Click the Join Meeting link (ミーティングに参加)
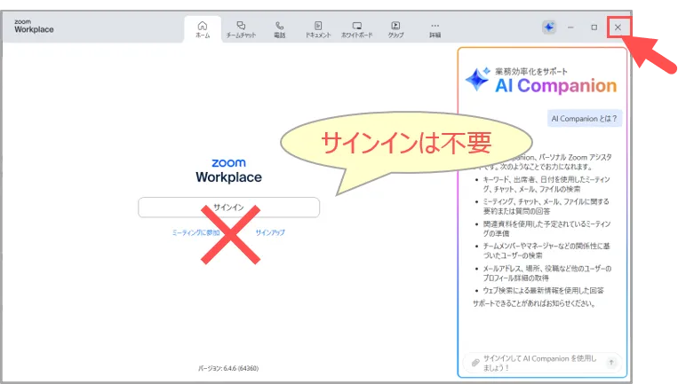678x384 pixels. tap(195, 232)
